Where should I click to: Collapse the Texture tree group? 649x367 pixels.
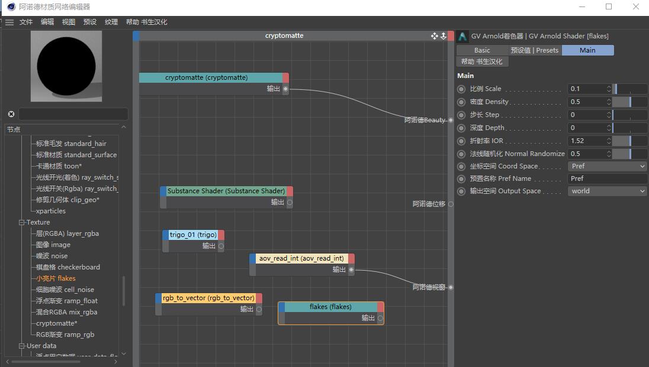pos(21,222)
